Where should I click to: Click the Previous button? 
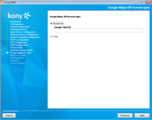pos(125,115)
